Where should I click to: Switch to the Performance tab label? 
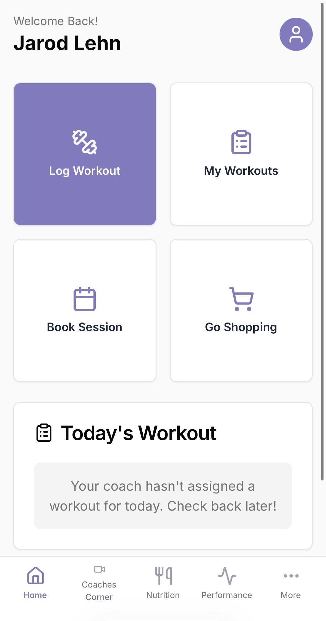pos(227,595)
